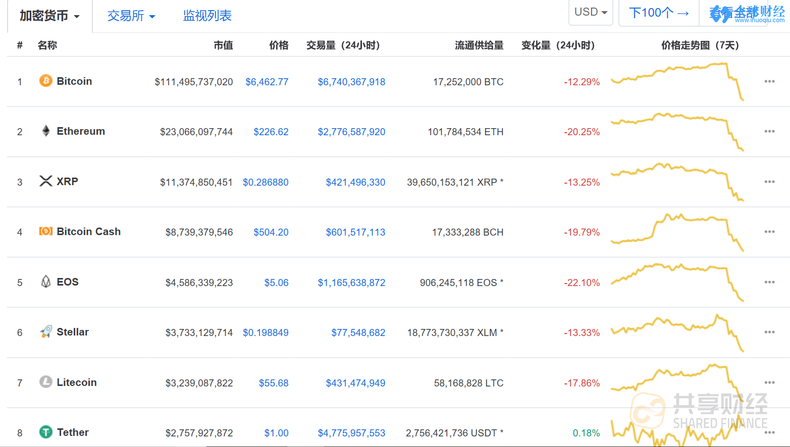This screenshot has width=790, height=447.
Task: Open the Ethereum name link
Action: [81, 131]
